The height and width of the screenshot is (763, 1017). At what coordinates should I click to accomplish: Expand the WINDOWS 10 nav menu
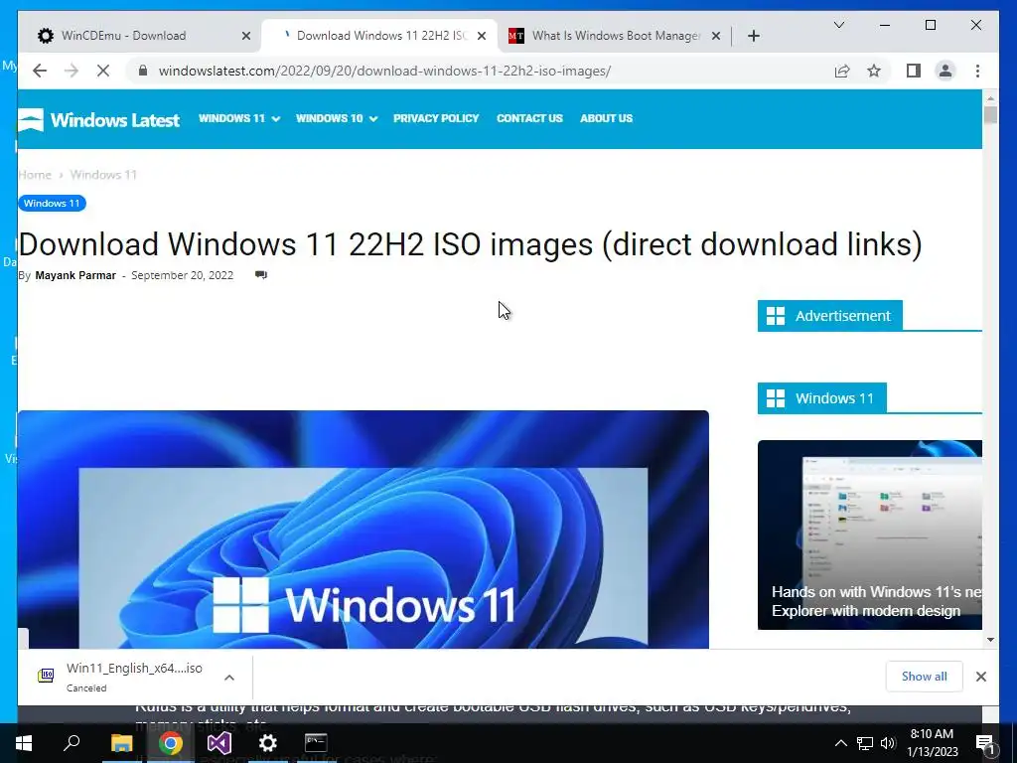(337, 119)
